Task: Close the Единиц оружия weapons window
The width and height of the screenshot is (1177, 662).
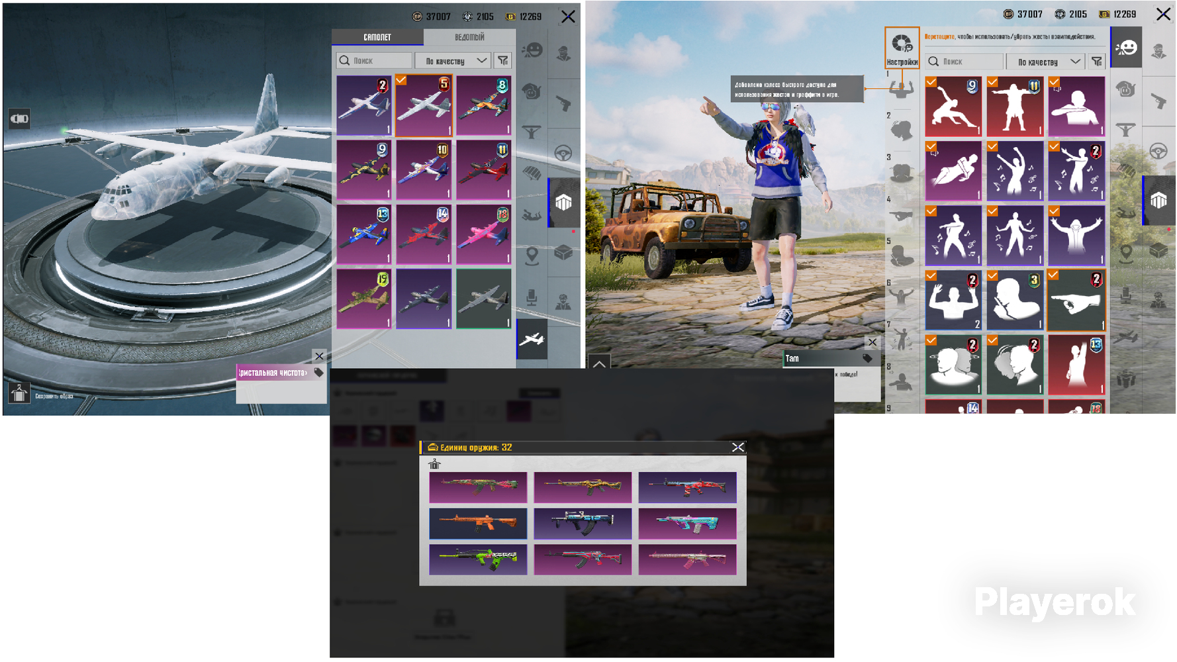Action: pos(737,448)
